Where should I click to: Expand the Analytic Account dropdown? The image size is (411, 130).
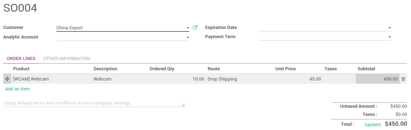[188, 37]
